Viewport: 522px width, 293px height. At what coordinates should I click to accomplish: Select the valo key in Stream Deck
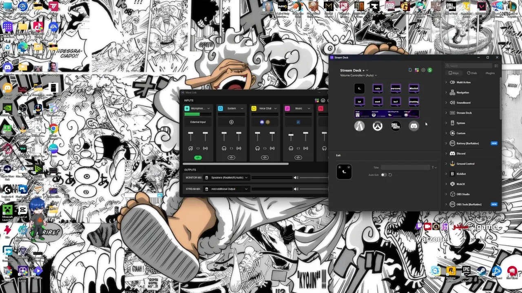[x=378, y=88]
